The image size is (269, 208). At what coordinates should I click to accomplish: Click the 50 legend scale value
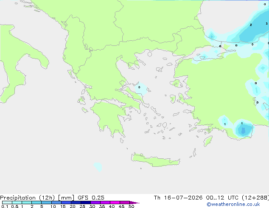point(131,206)
